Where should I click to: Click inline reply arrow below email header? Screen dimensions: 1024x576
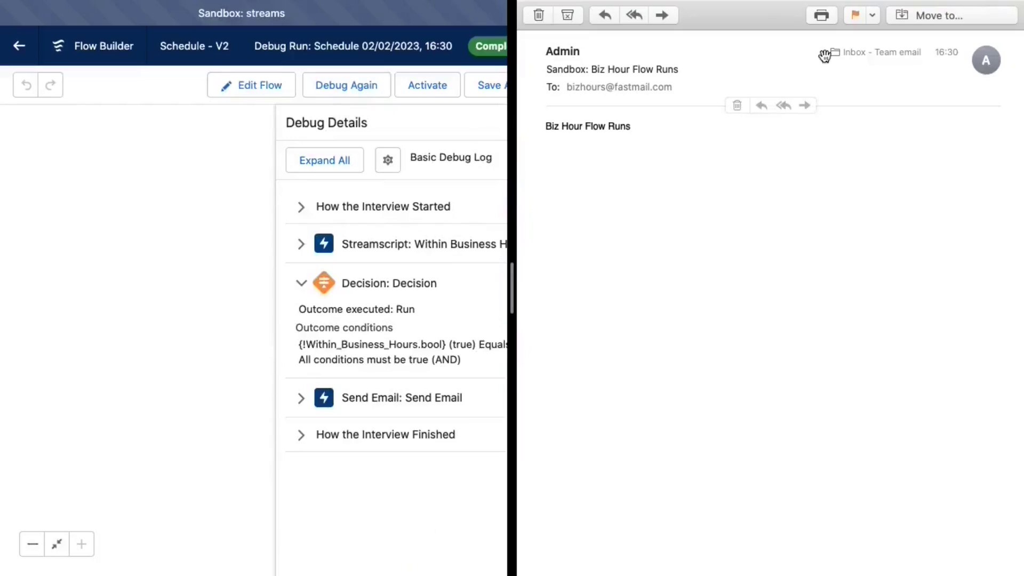click(762, 106)
